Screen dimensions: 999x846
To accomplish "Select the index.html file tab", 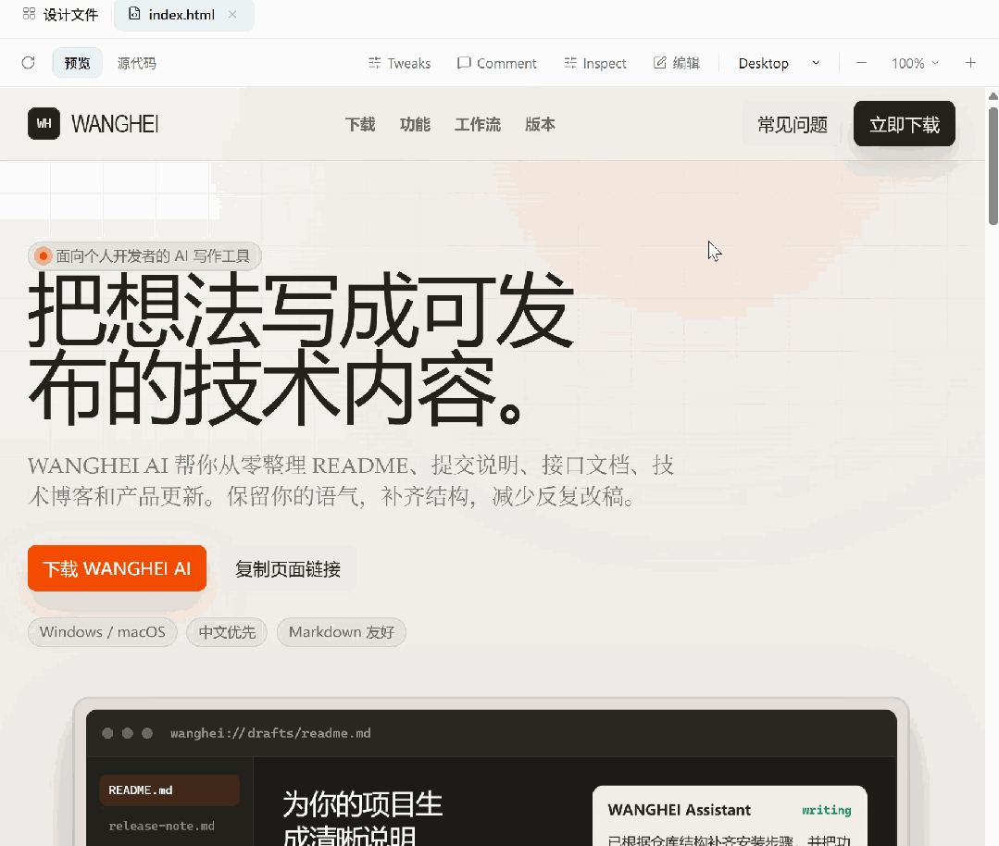I will [183, 15].
